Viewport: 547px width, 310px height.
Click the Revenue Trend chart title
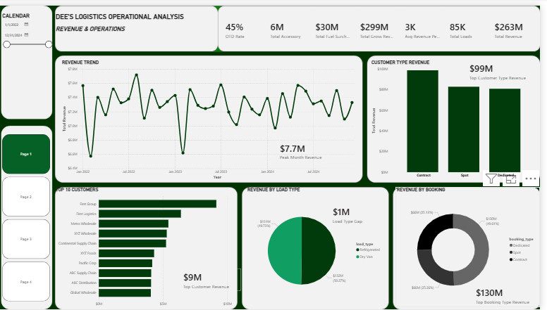point(80,63)
